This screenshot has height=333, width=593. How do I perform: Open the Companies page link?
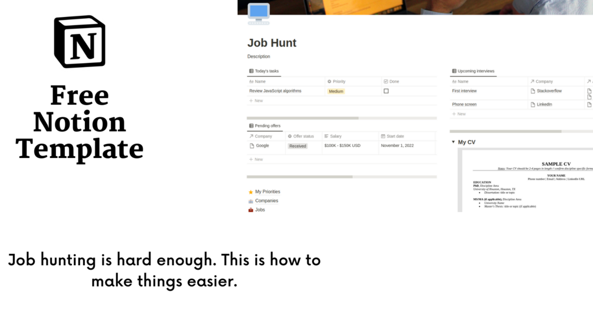tap(267, 201)
